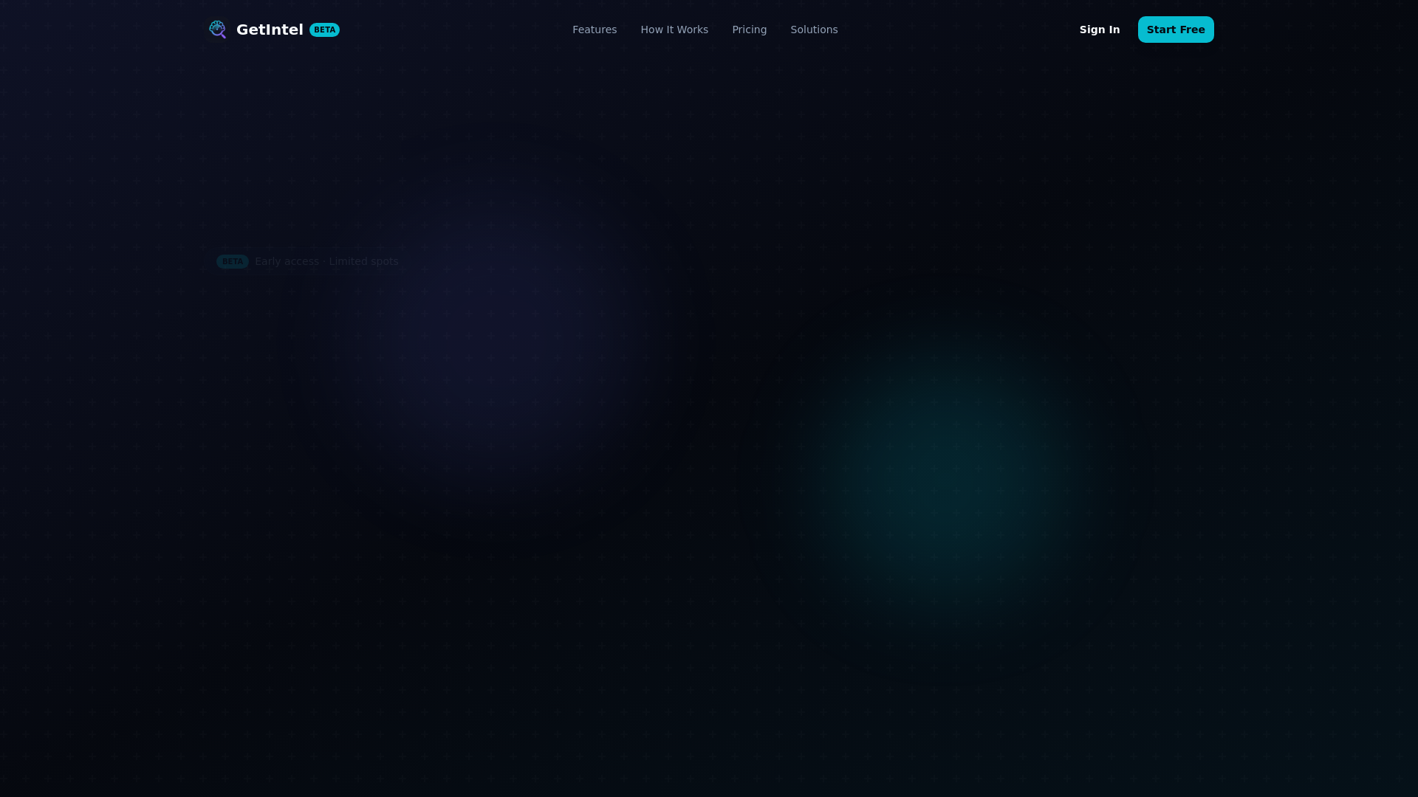This screenshot has height=797, width=1418.
Task: Select Solutions in the top navigation
Action: pyautogui.click(x=814, y=30)
